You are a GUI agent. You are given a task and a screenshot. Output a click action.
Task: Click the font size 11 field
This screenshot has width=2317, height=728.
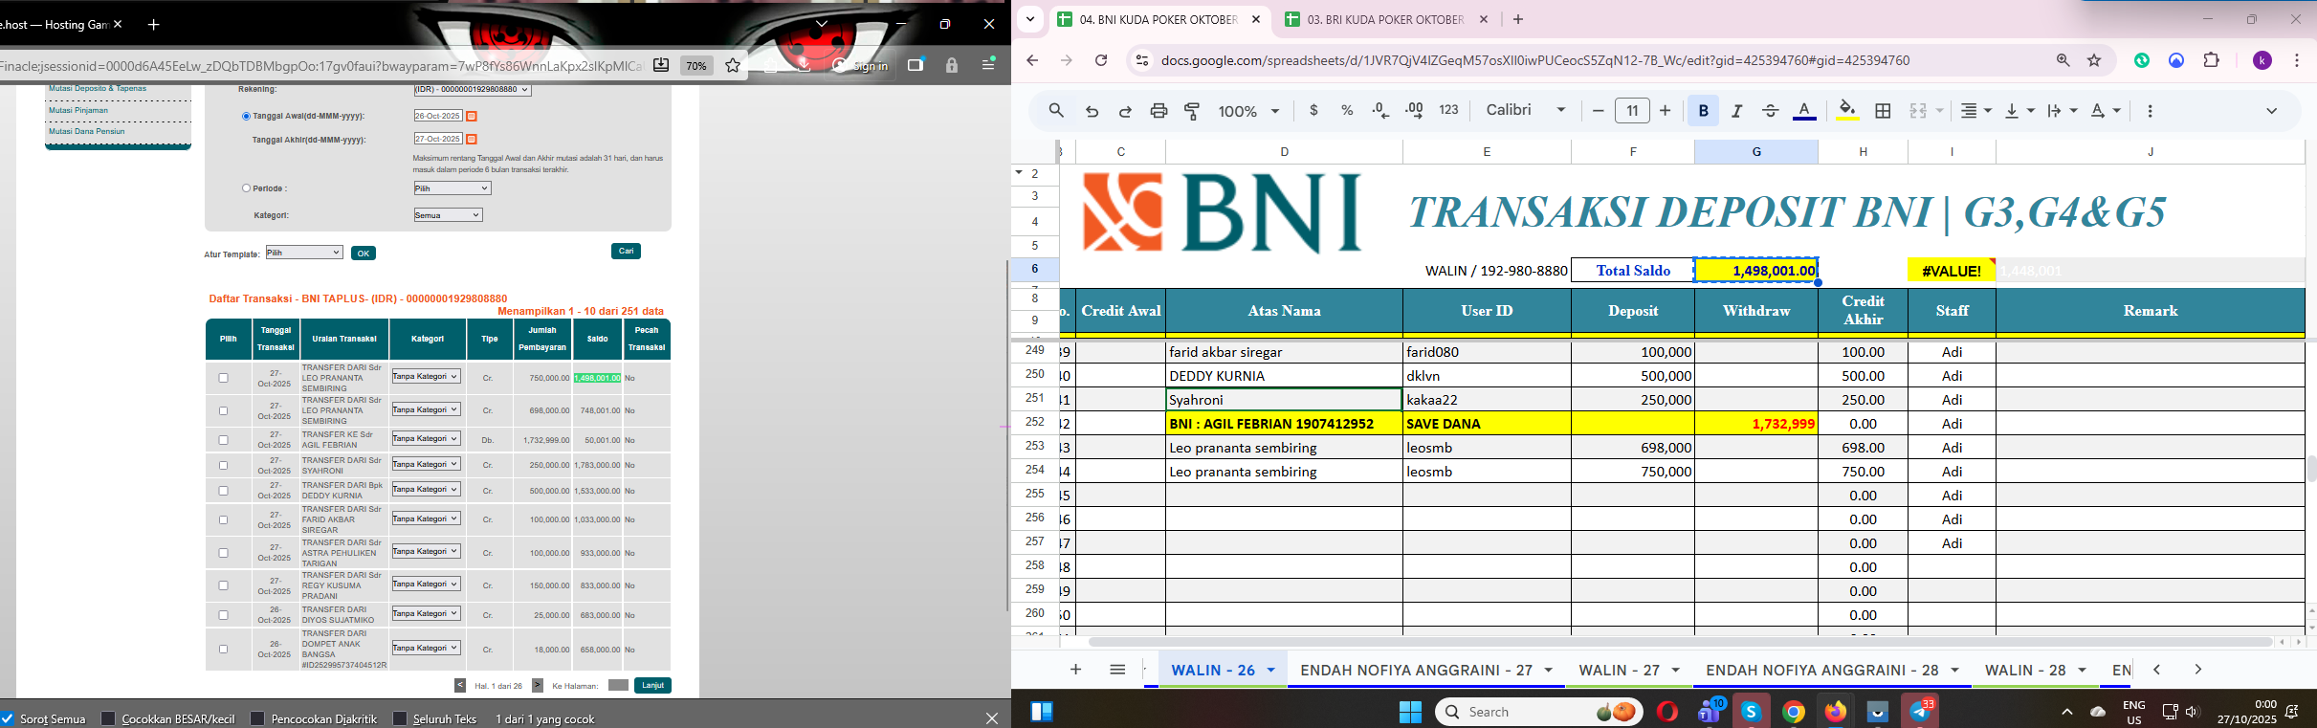tap(1632, 111)
